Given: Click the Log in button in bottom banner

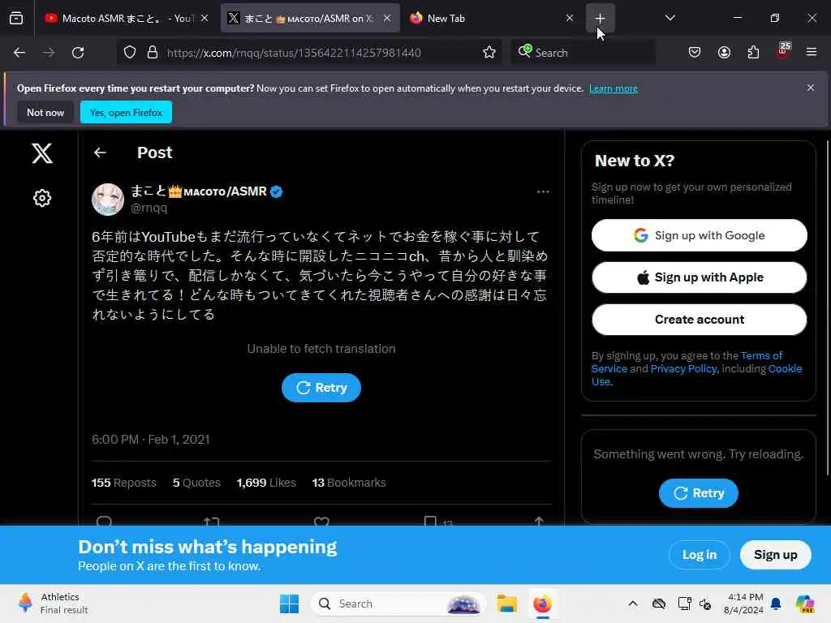Looking at the screenshot, I should [699, 555].
